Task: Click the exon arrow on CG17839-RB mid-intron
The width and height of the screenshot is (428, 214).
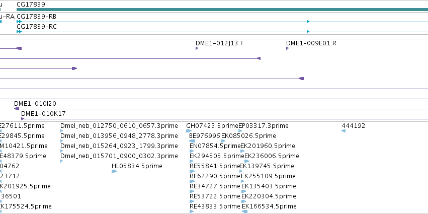Action: pyautogui.click(x=308, y=22)
